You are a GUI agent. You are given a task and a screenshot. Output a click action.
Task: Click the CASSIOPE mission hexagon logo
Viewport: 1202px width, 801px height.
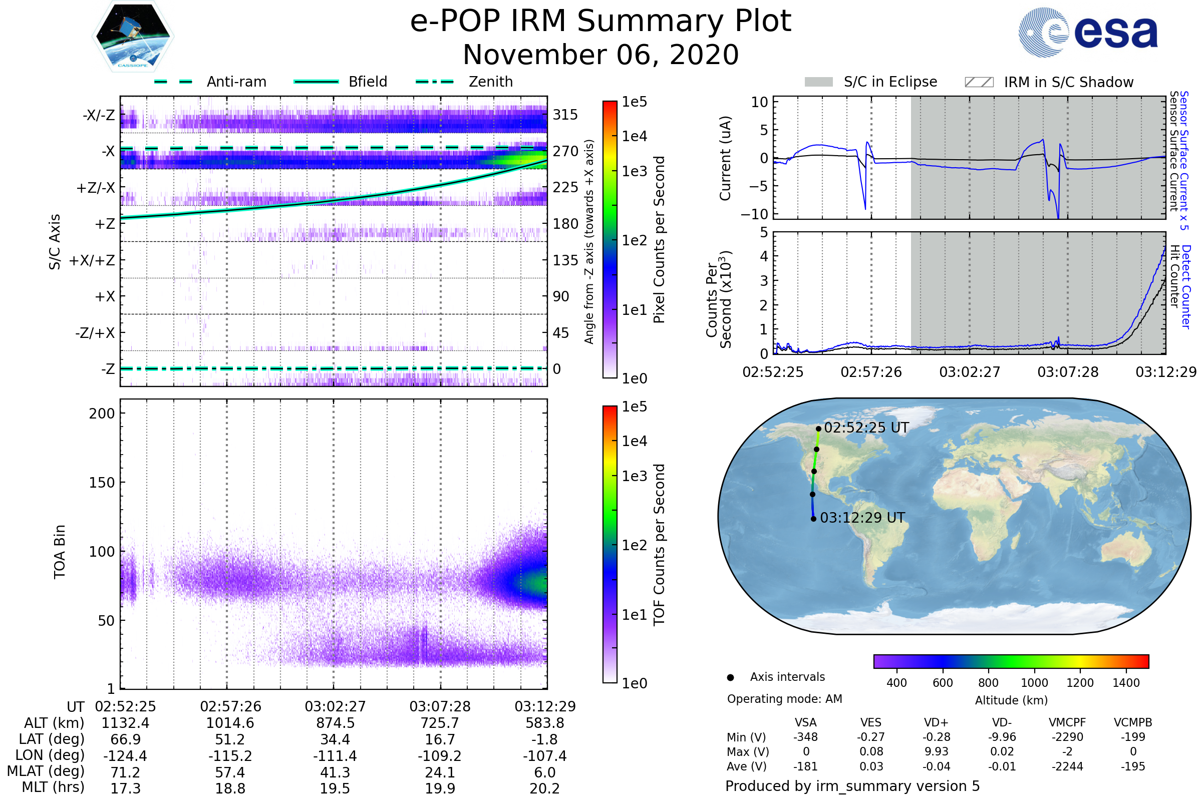[x=133, y=37]
